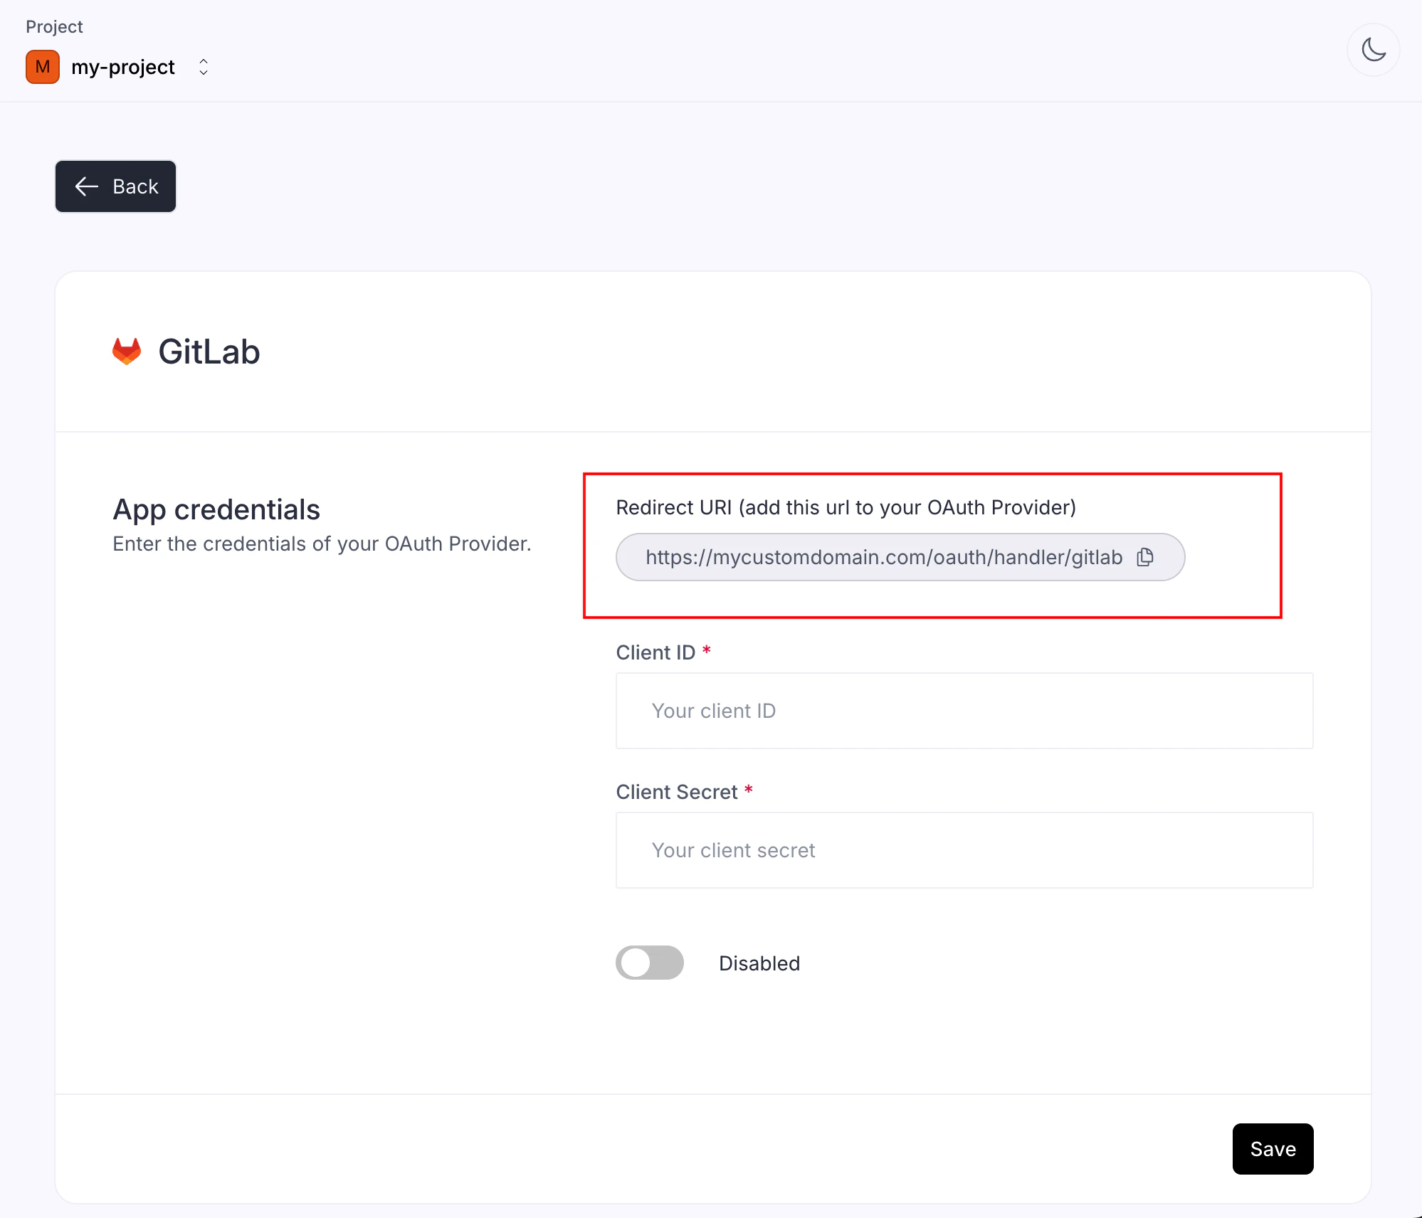Enable the GitLab provider with the Disabled toggle
The image size is (1422, 1218).
(650, 963)
